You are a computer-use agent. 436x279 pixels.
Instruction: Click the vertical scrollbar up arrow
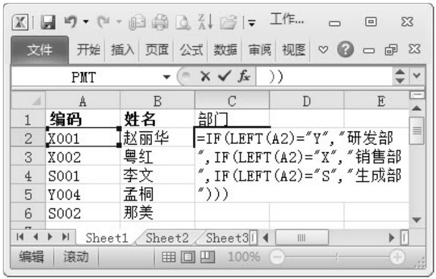pyautogui.click(x=416, y=108)
